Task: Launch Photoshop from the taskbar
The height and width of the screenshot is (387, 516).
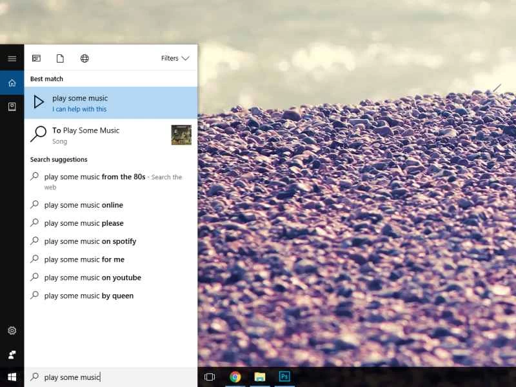Action: pos(284,377)
